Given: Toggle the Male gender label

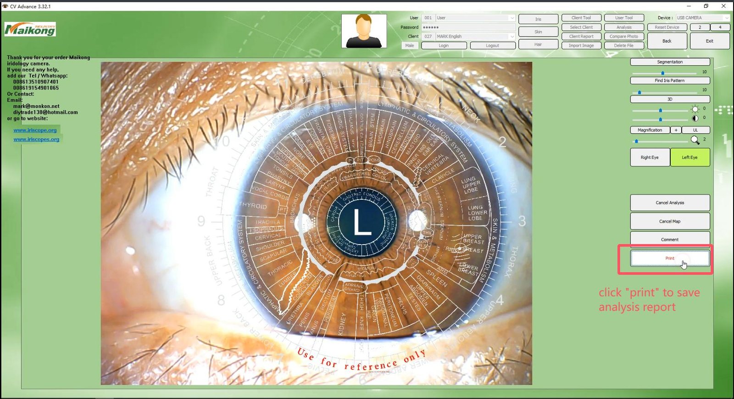Looking at the screenshot, I should (x=410, y=45).
